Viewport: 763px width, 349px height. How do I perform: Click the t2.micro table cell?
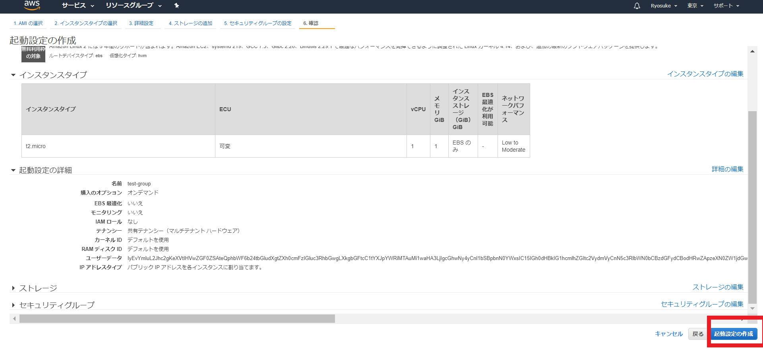(x=118, y=146)
